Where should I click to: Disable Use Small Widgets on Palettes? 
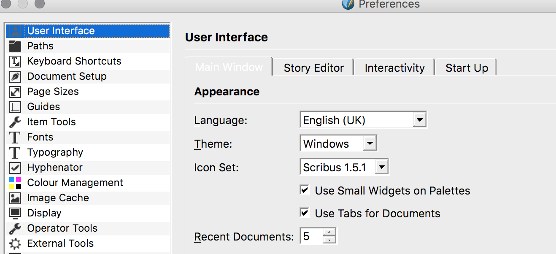305,190
